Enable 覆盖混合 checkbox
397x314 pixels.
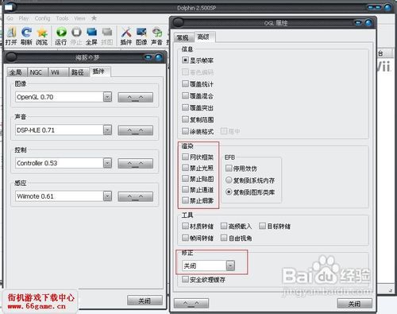coord(185,95)
